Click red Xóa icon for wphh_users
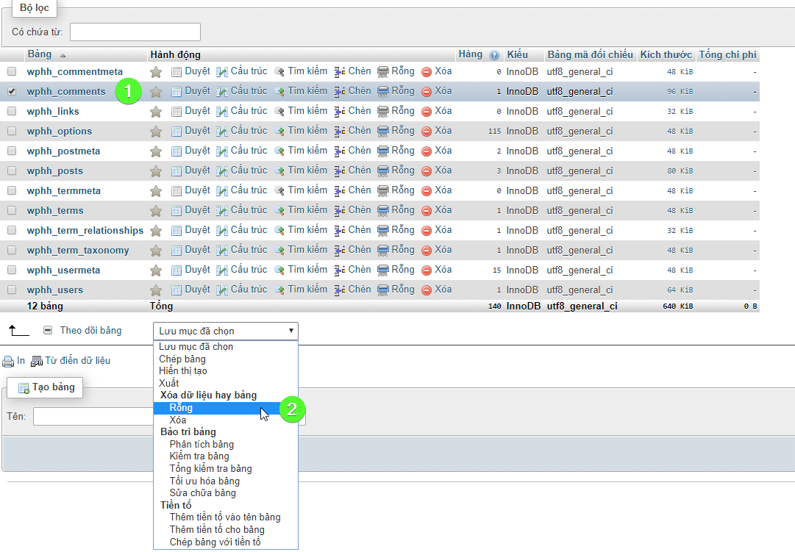 click(x=427, y=290)
